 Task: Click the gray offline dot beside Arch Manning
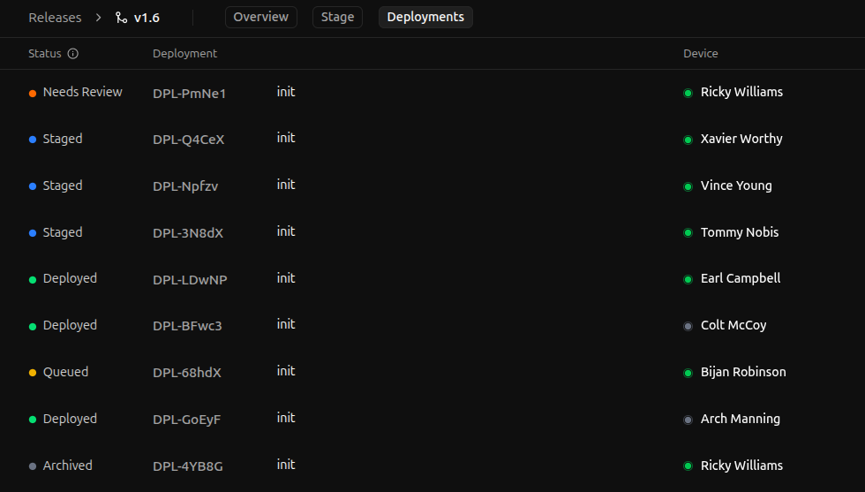[688, 420]
